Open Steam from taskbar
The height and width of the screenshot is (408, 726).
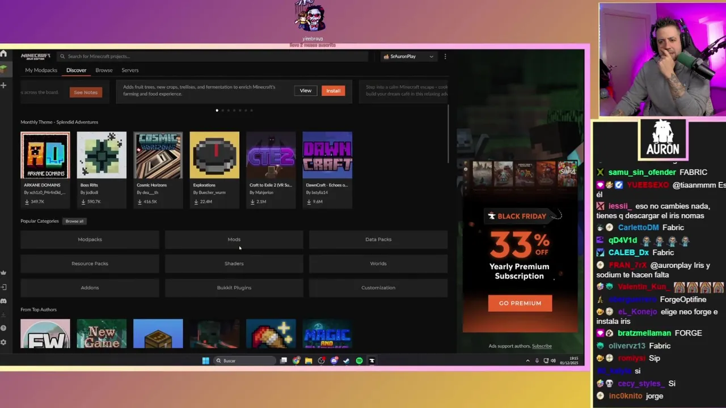click(347, 360)
